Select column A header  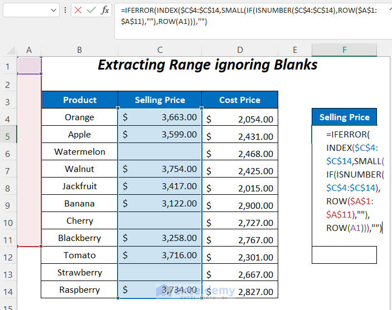29,50
